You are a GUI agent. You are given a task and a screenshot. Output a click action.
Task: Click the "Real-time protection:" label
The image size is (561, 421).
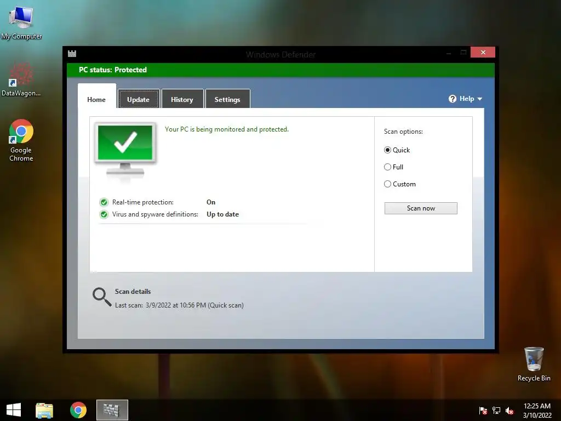coord(143,202)
